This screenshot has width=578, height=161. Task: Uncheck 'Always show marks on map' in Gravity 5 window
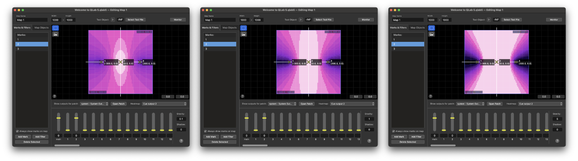click(x=393, y=131)
